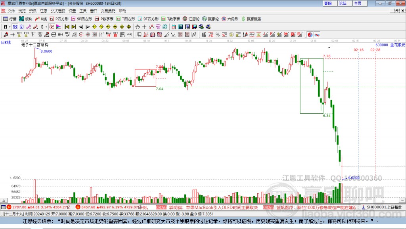Open 赢家服务 with the dollar icon
This screenshot has width=406, height=229.
pos(251,19)
